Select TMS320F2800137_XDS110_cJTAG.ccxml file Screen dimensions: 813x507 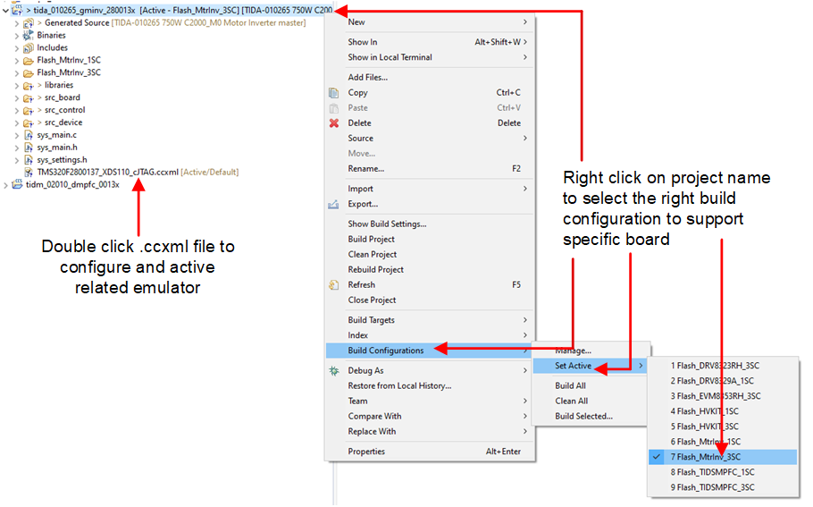click(107, 173)
